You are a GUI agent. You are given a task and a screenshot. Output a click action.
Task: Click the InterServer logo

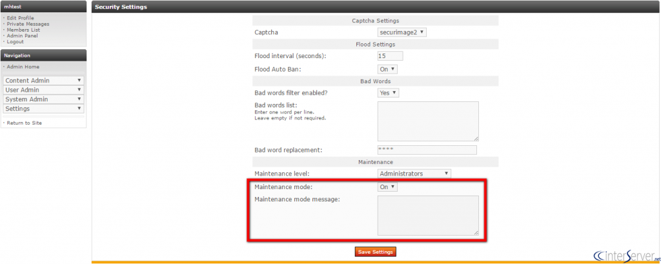tap(626, 256)
